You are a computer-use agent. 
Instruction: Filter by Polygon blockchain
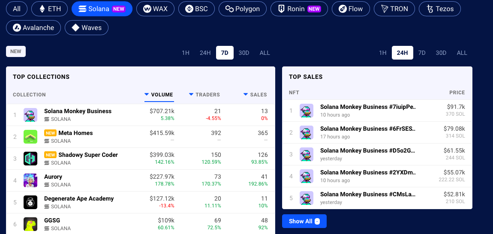coord(242,9)
